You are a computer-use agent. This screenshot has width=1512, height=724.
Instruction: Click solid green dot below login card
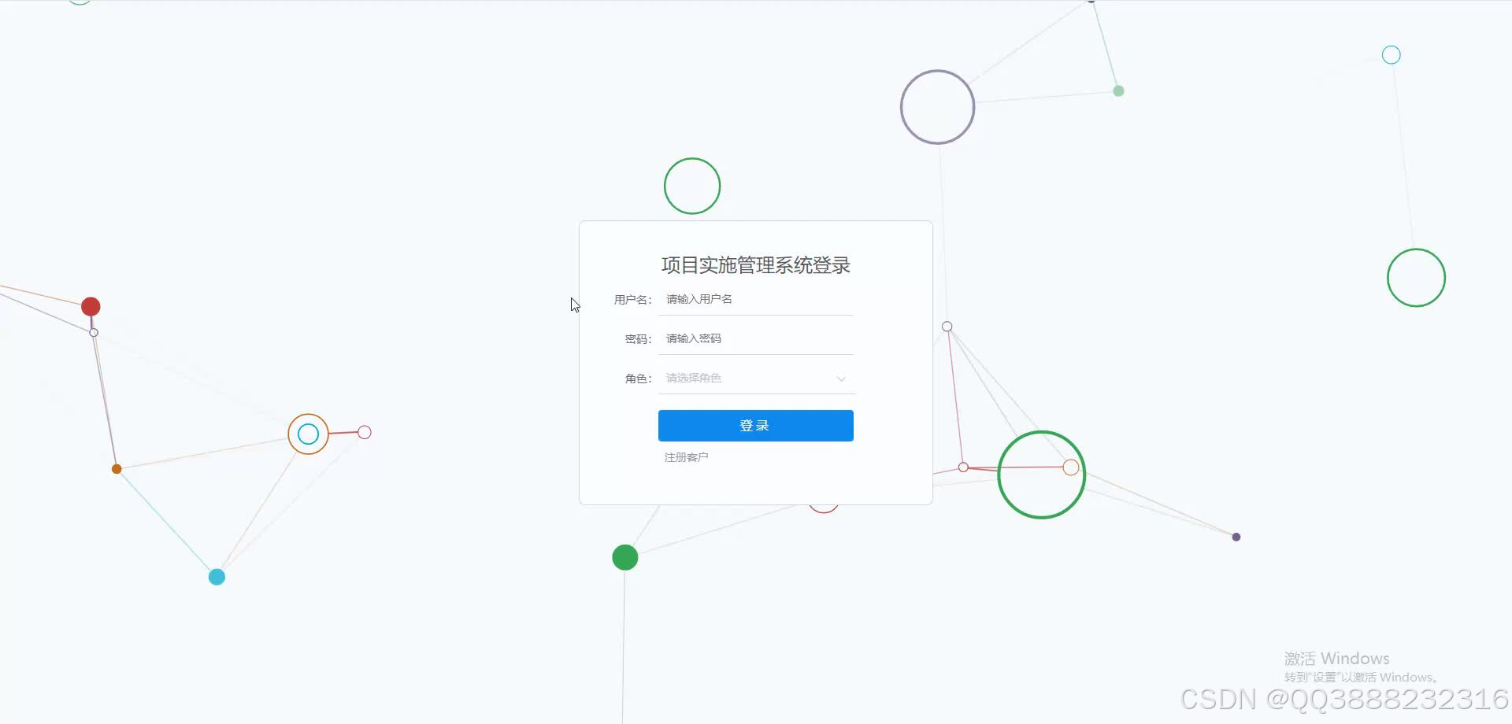(x=625, y=557)
